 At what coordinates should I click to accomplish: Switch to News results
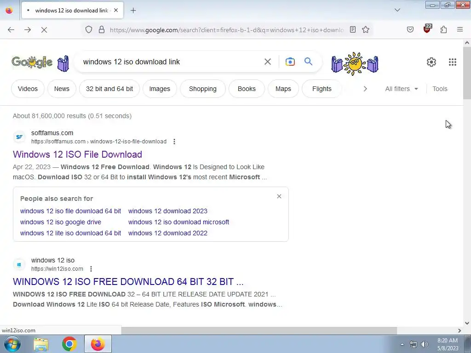point(62,89)
